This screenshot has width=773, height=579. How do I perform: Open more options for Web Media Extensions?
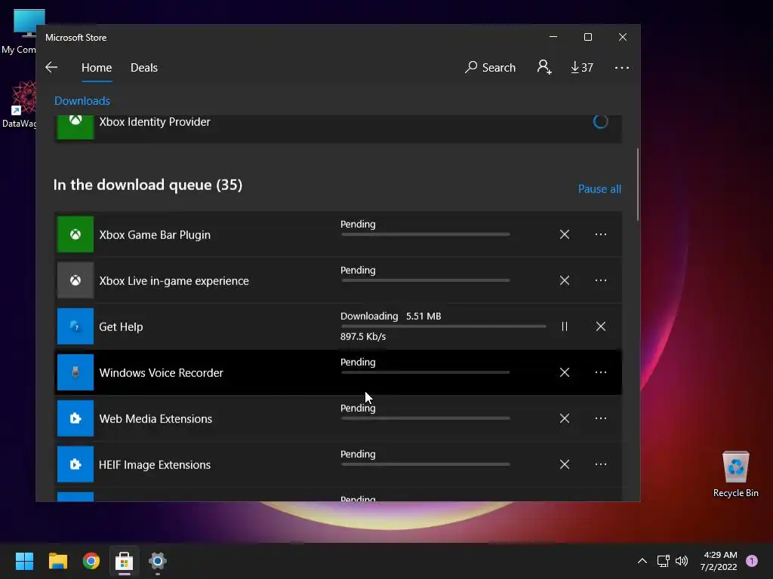pos(600,418)
